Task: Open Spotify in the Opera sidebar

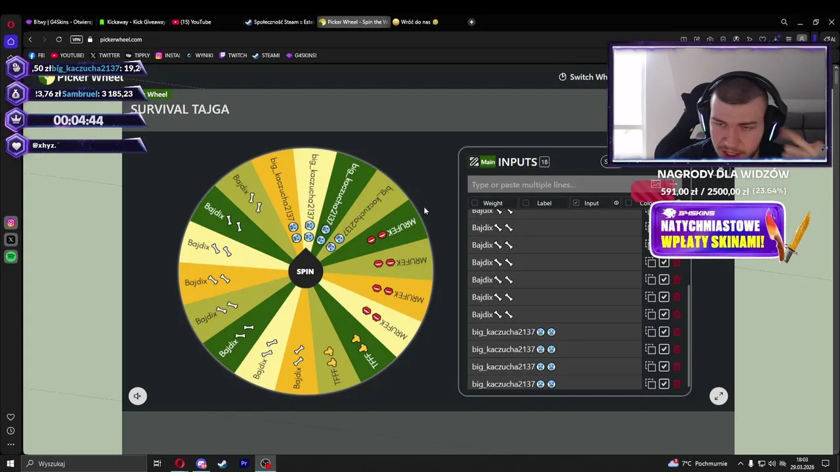Action: coord(10,257)
